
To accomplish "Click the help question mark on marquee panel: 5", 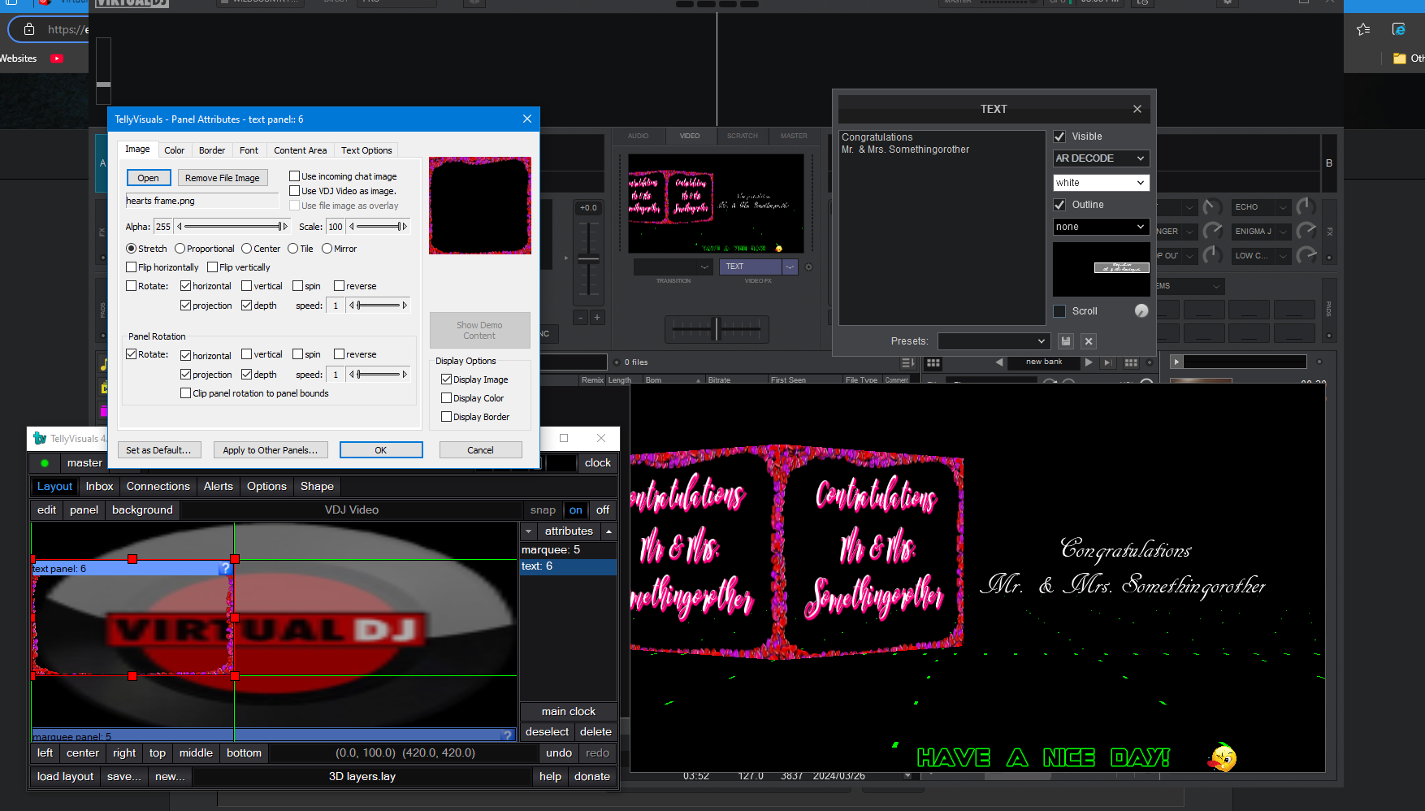I will tap(508, 735).
